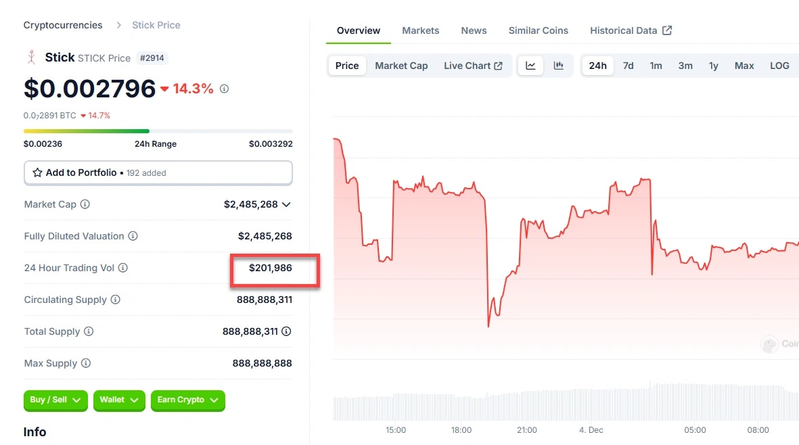This screenshot has width=799, height=445.
Task: Click Add to Portfolio button
Action: 158,172
